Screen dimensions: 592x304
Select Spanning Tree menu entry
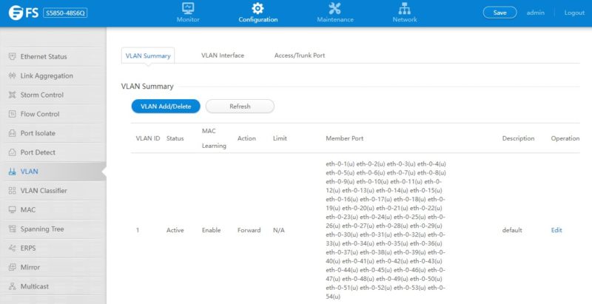[42, 229]
